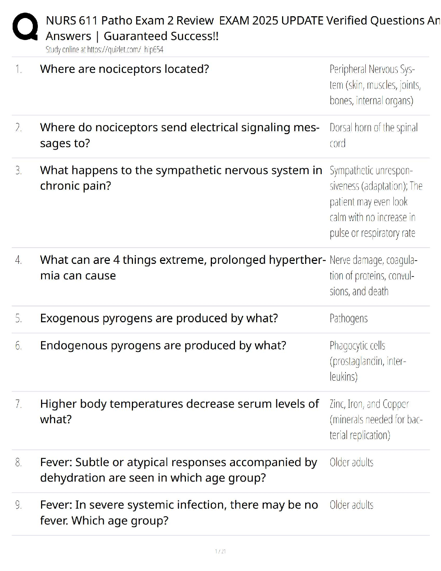The width and height of the screenshot is (441, 571).
Task: Click the '1 / 21' page indicator
Action: (x=220, y=551)
